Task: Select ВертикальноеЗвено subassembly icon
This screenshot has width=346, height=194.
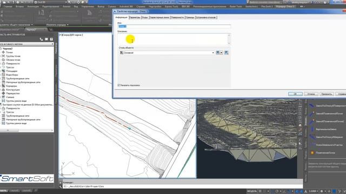Action: coord(312,129)
